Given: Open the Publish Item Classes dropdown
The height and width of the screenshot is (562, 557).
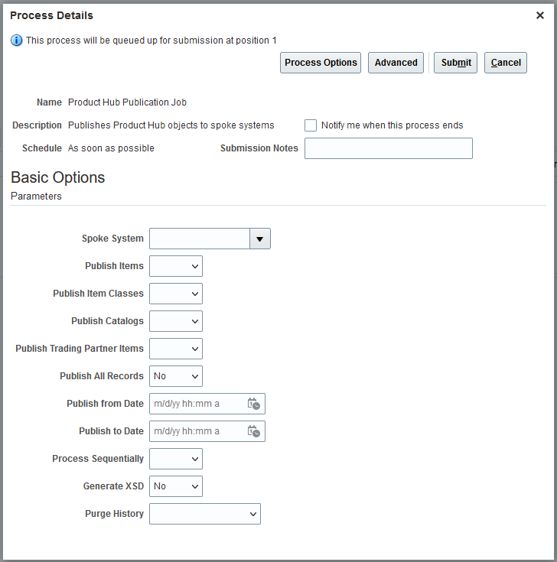Looking at the screenshot, I should [x=176, y=294].
